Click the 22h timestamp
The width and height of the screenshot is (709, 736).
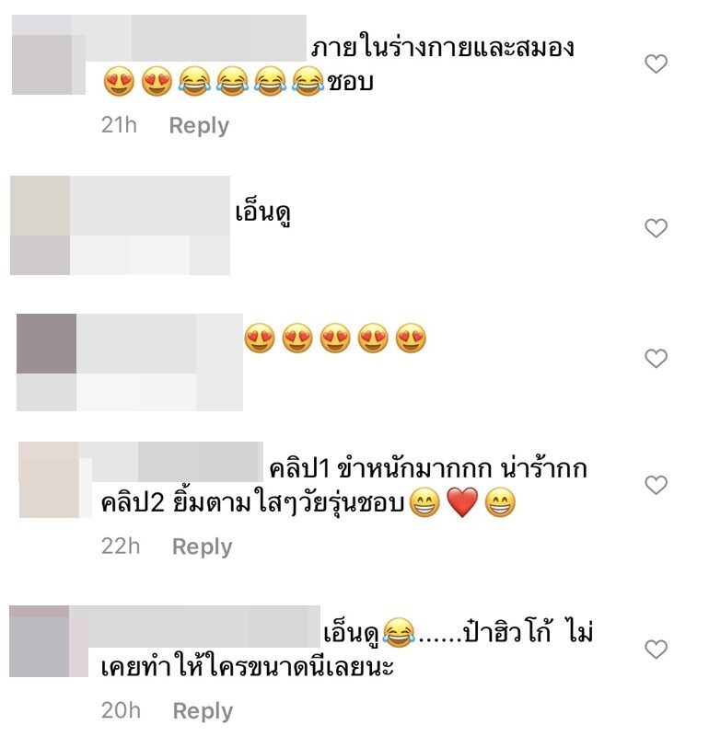[x=121, y=546]
